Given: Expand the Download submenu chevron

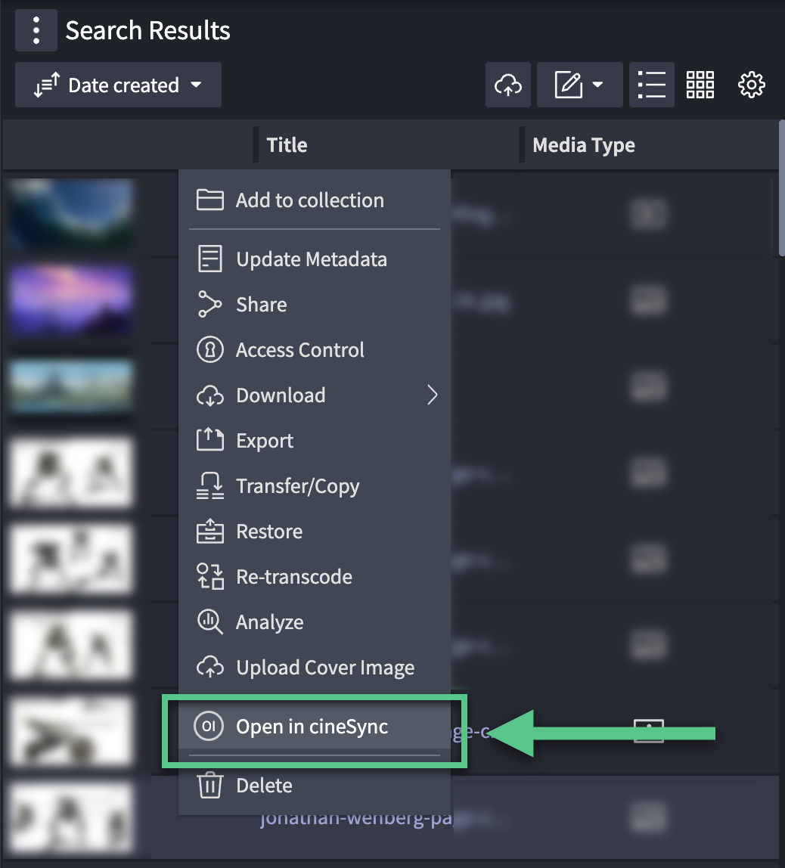Looking at the screenshot, I should coord(432,395).
